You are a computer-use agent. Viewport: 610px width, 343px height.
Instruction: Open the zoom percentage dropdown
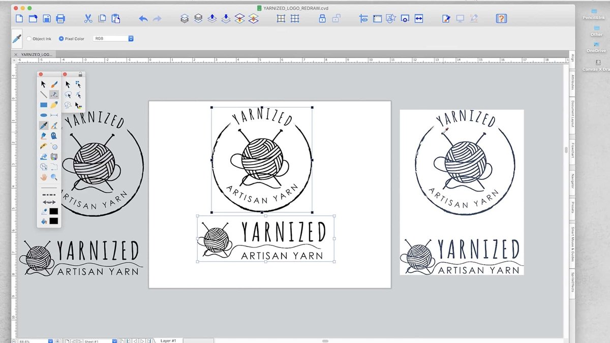[x=50, y=341]
